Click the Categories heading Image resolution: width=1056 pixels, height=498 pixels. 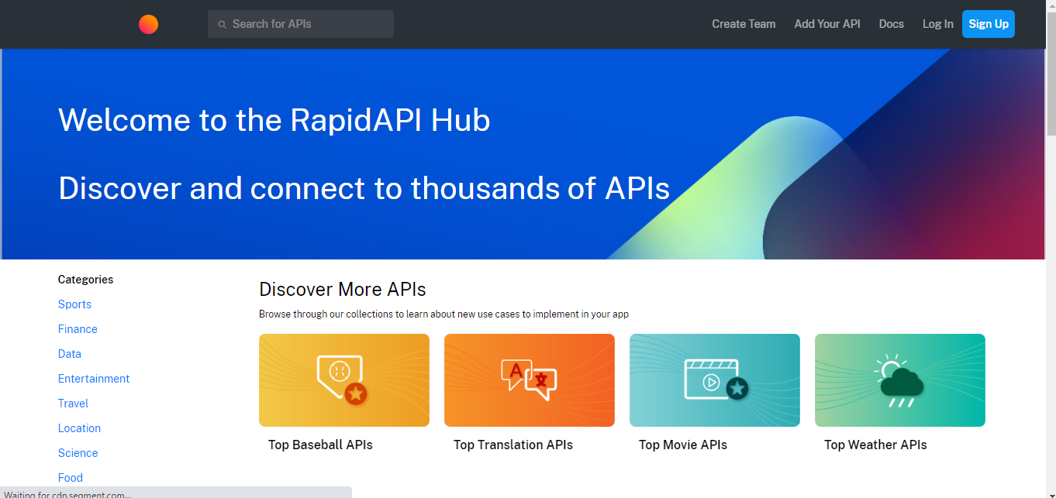85,280
